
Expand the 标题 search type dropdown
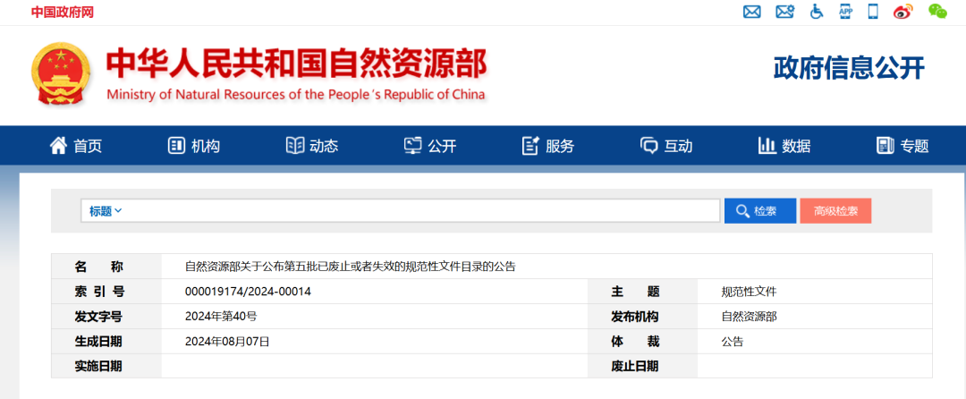pyautogui.click(x=106, y=211)
